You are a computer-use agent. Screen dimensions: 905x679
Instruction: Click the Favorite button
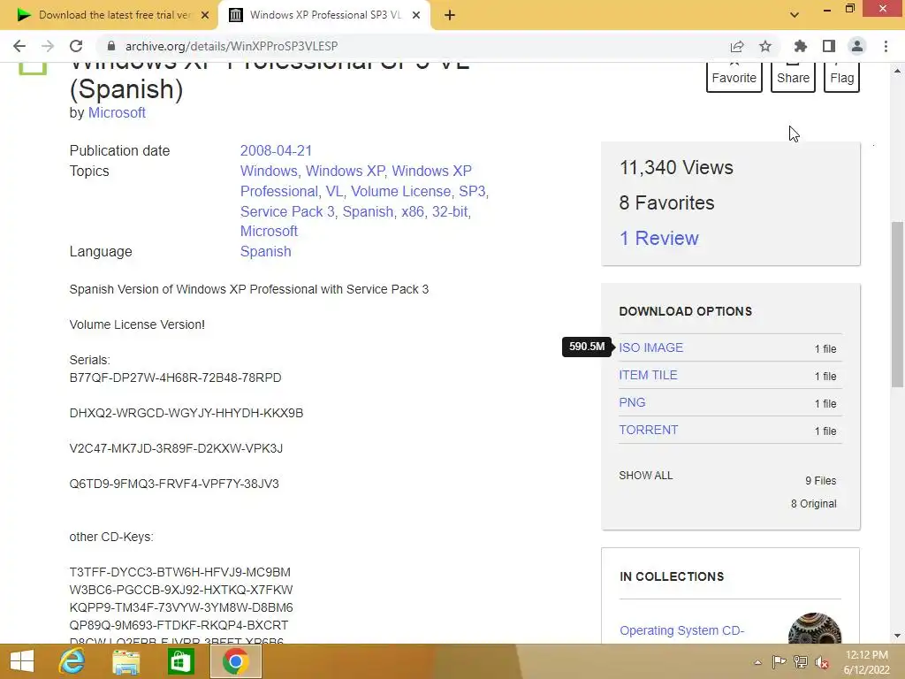tap(734, 78)
